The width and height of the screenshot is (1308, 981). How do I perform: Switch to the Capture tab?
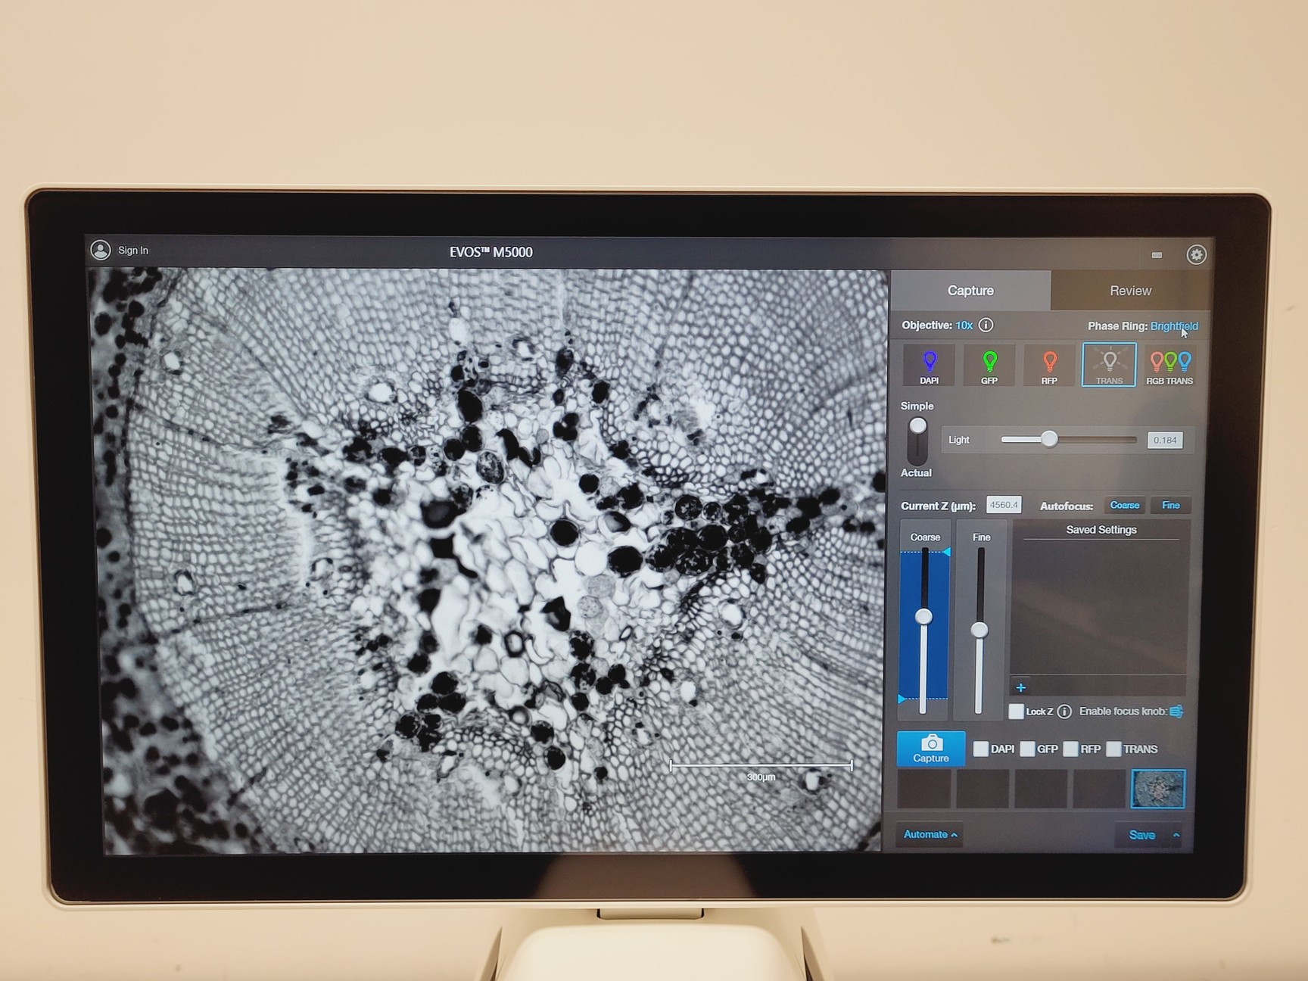coord(971,290)
